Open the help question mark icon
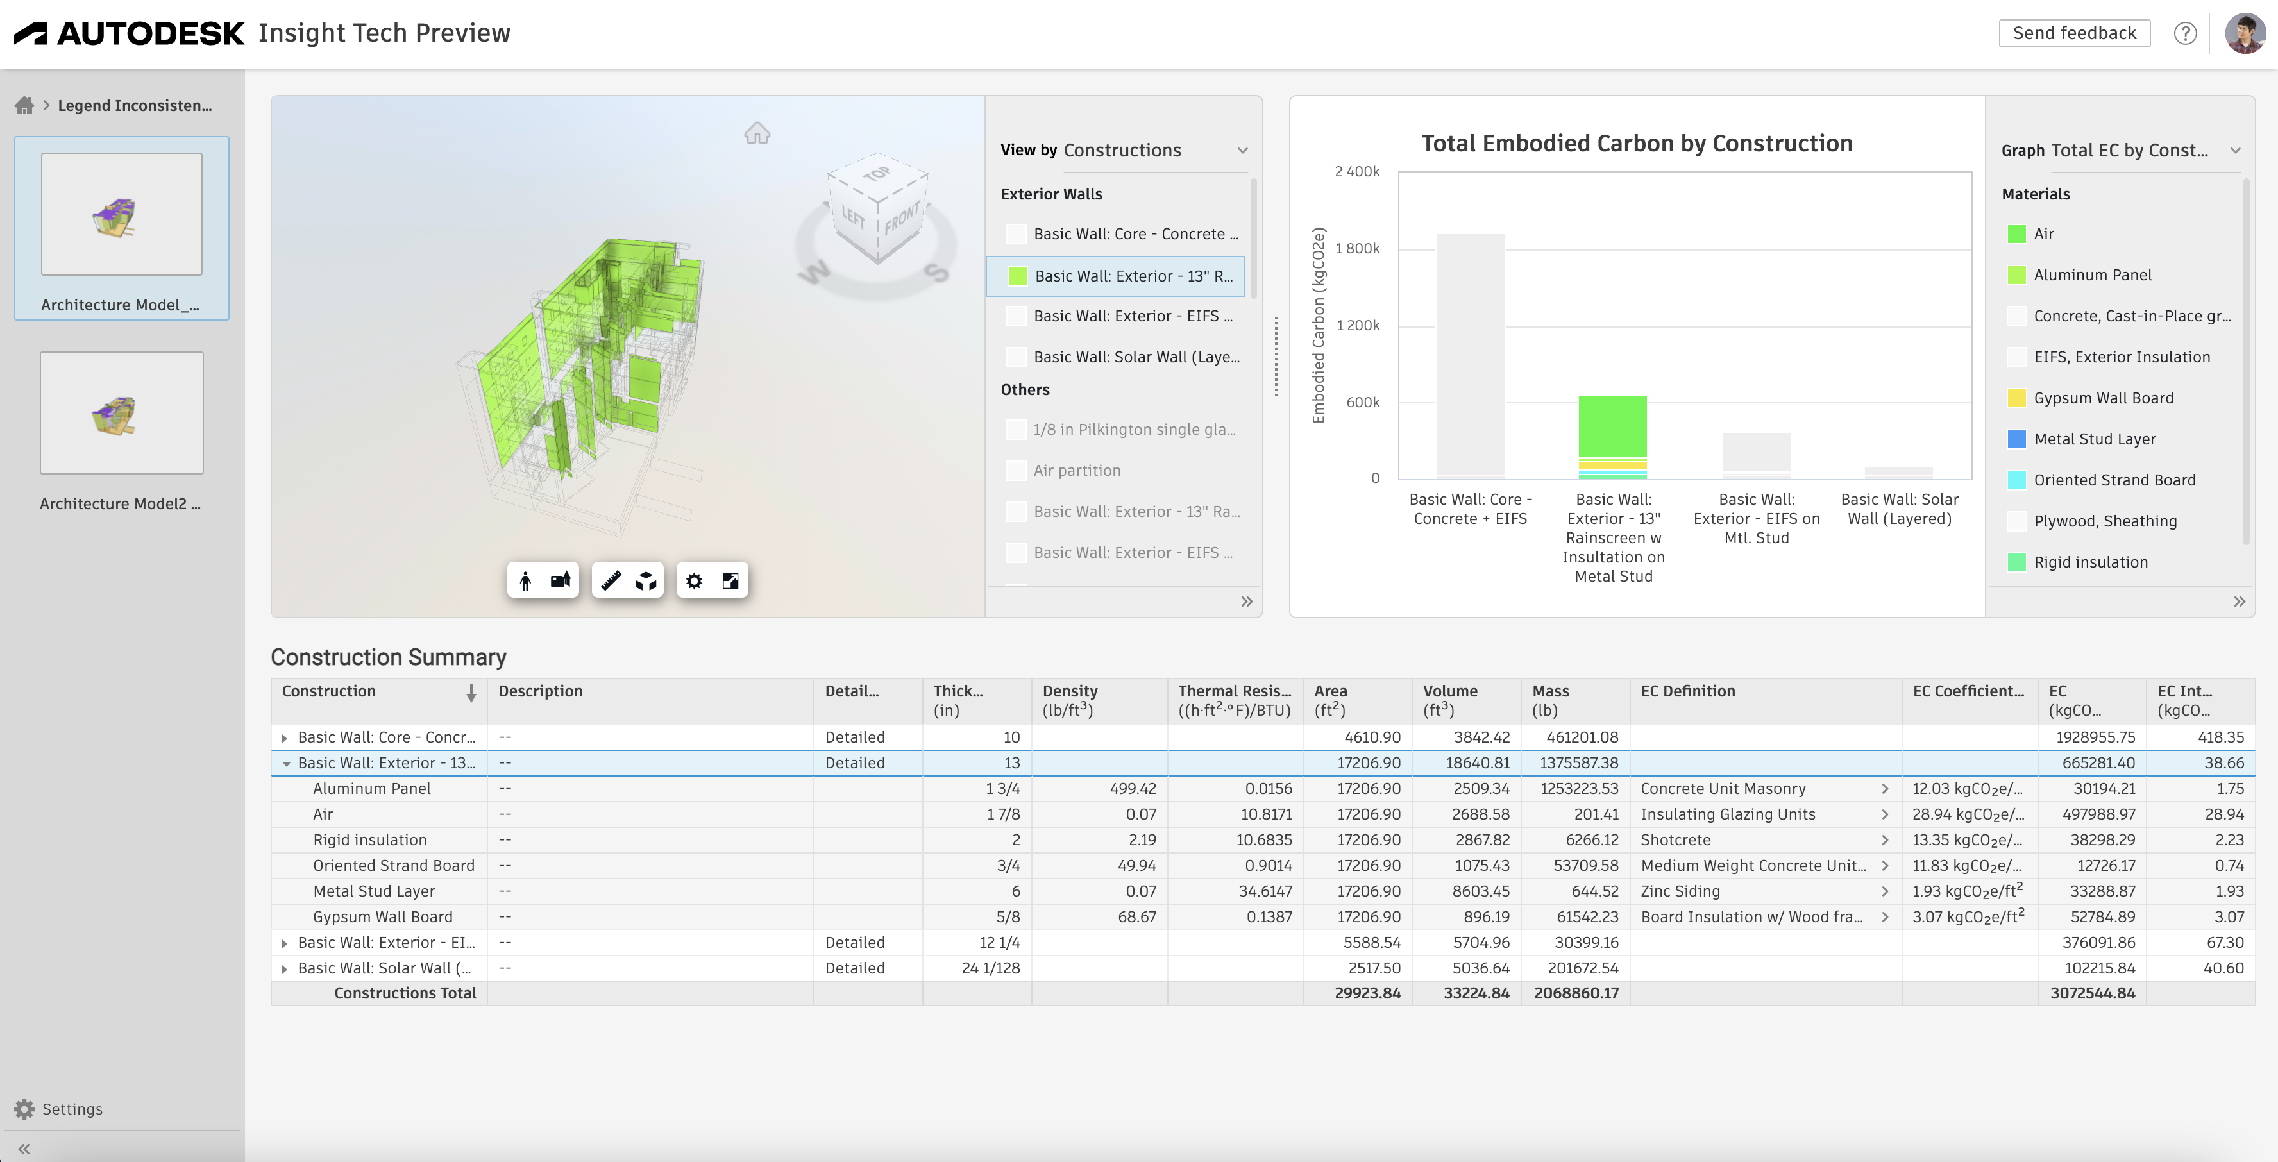The height and width of the screenshot is (1162, 2278). coord(2185,33)
